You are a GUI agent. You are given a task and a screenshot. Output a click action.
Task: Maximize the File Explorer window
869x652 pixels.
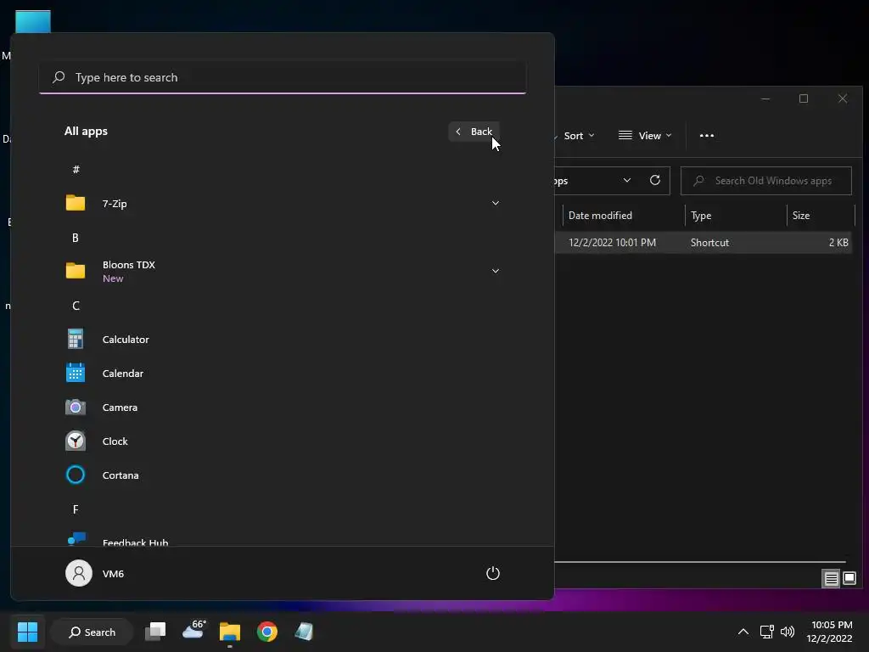point(804,98)
